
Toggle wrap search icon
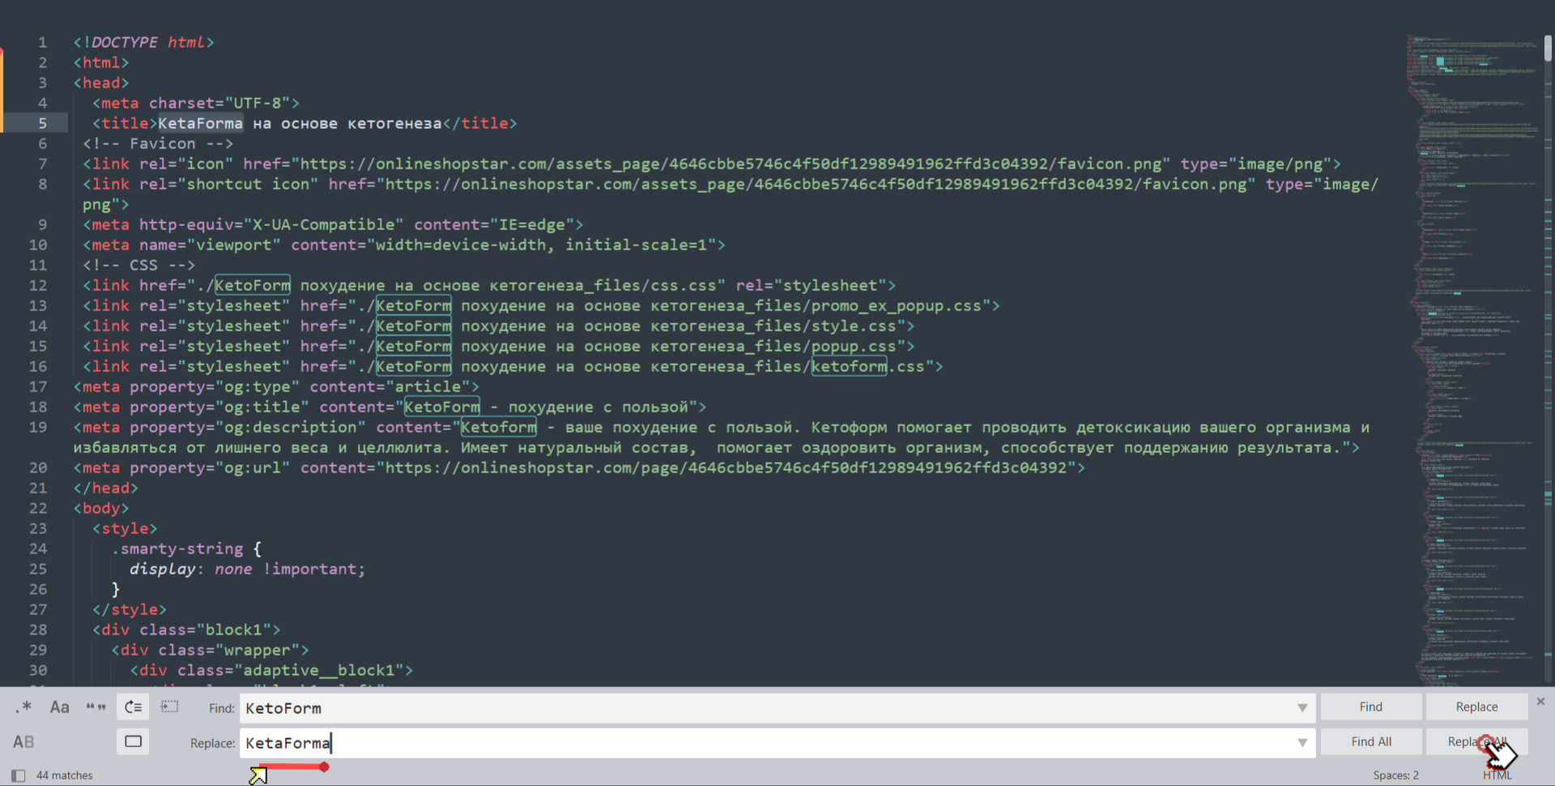(x=133, y=707)
